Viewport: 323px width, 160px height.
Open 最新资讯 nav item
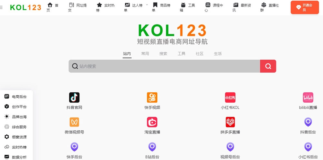click(242, 7)
